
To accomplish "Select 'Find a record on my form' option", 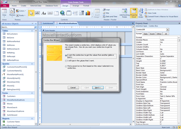I will (66, 67).
